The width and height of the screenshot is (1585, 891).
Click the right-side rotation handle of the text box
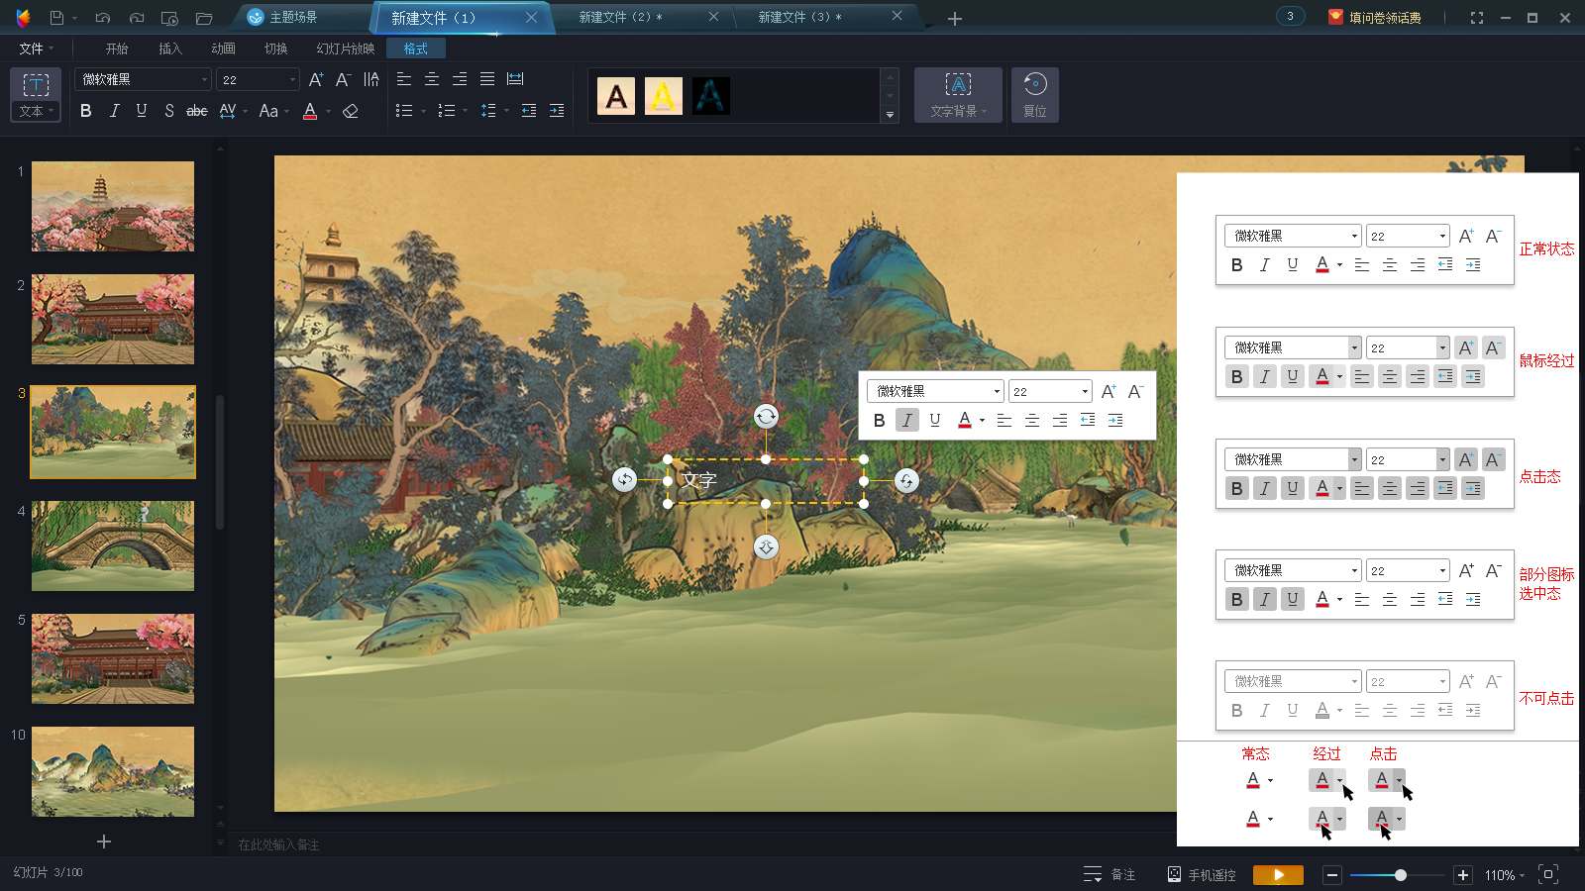[x=906, y=481]
